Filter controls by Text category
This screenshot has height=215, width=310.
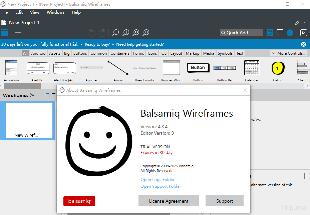[x=240, y=53]
